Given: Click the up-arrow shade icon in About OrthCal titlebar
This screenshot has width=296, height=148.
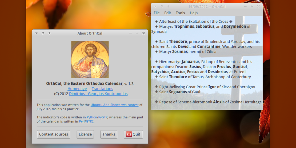Looking at the screenshot, I should tap(49, 33).
